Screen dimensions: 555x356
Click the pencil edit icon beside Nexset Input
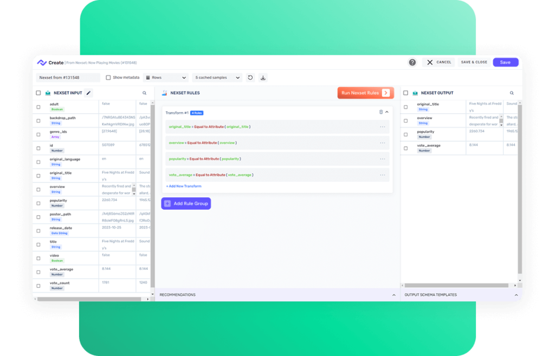click(89, 93)
